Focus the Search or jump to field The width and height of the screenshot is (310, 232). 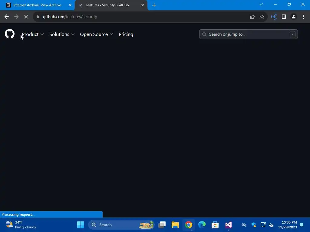[x=248, y=34]
